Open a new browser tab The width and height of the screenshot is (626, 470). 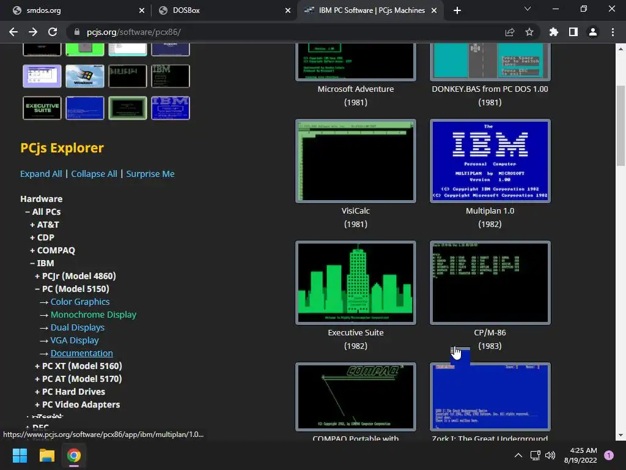click(x=457, y=10)
